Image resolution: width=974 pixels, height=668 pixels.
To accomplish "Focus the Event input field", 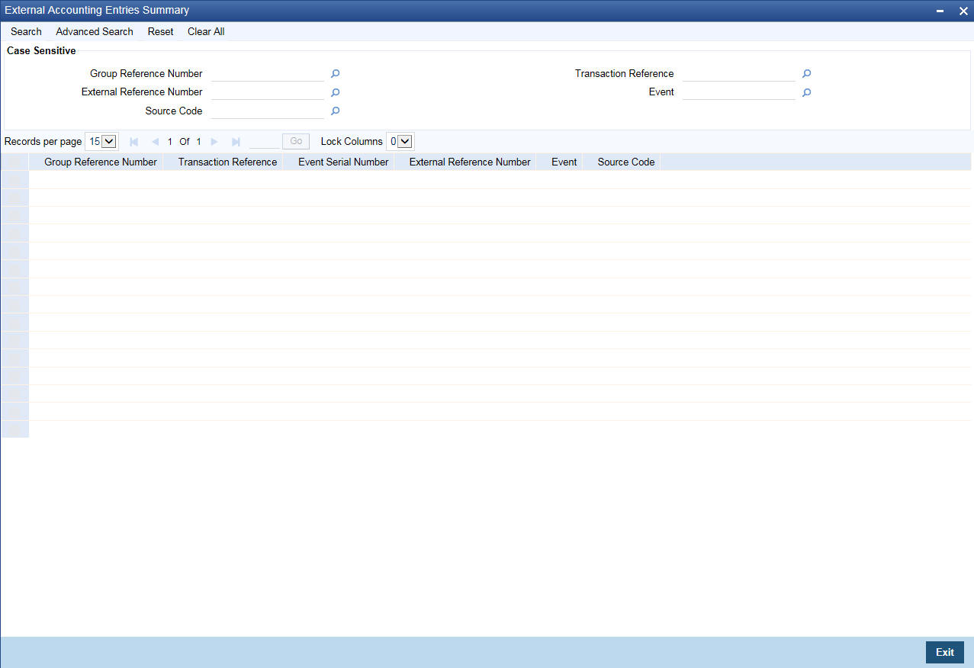I will (x=739, y=92).
